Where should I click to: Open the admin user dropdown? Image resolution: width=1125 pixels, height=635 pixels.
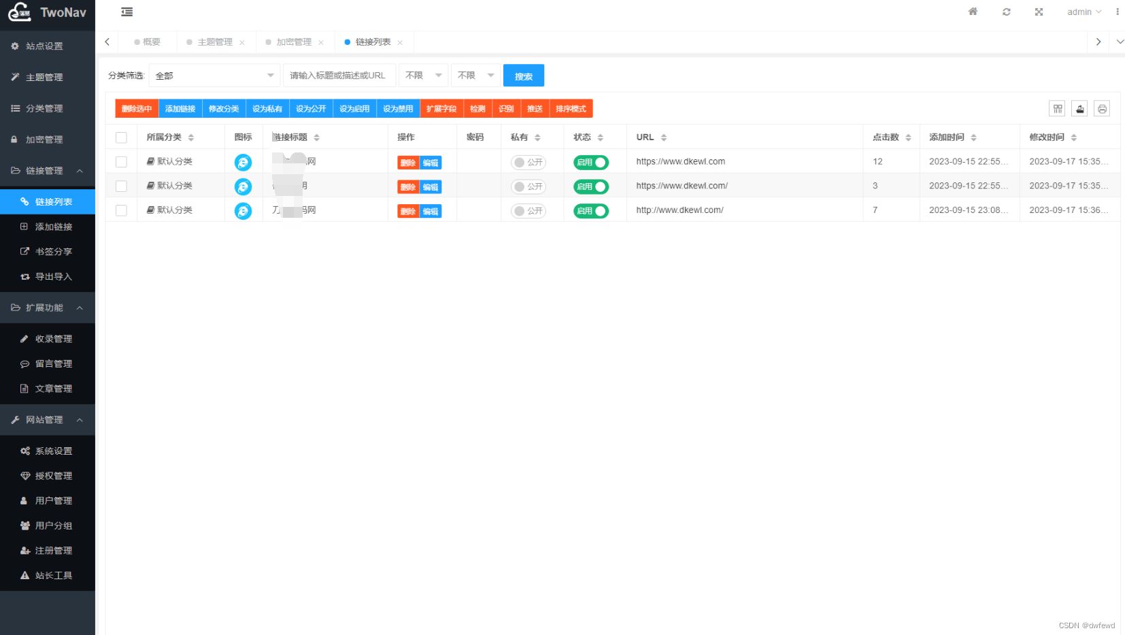(x=1084, y=12)
